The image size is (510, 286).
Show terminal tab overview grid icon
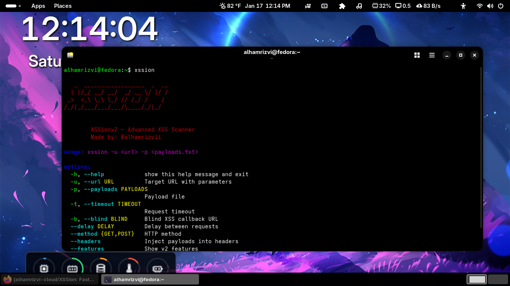point(417,55)
